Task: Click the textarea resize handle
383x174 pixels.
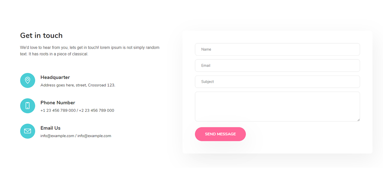Action: 358,120
